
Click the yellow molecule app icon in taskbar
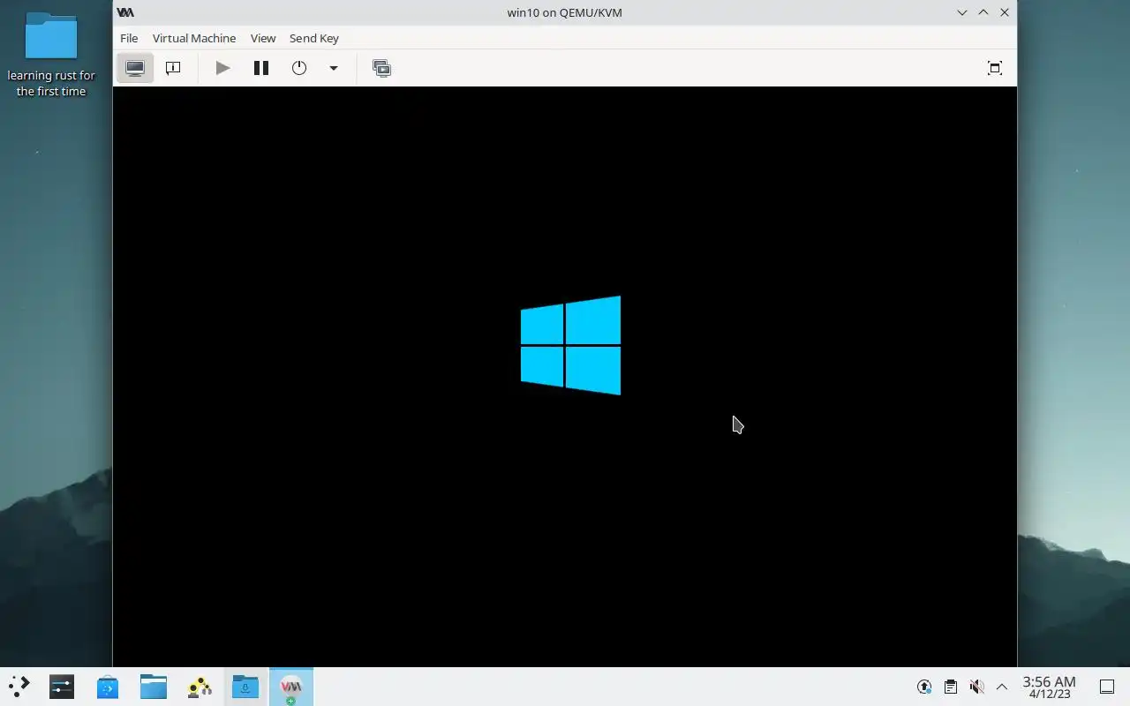coord(200,687)
